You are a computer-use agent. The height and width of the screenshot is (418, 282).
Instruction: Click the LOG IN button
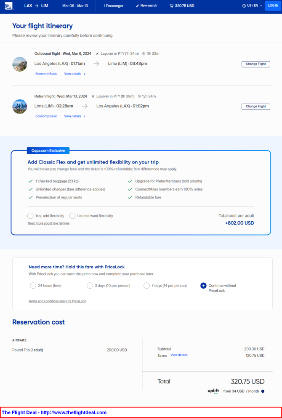[x=273, y=5]
